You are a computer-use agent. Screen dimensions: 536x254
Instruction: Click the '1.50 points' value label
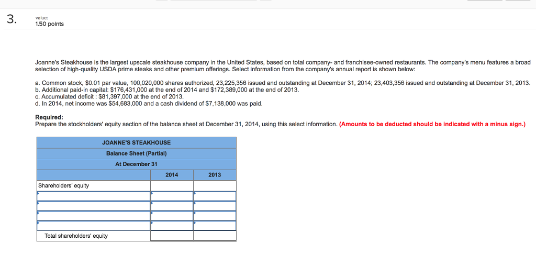point(49,24)
